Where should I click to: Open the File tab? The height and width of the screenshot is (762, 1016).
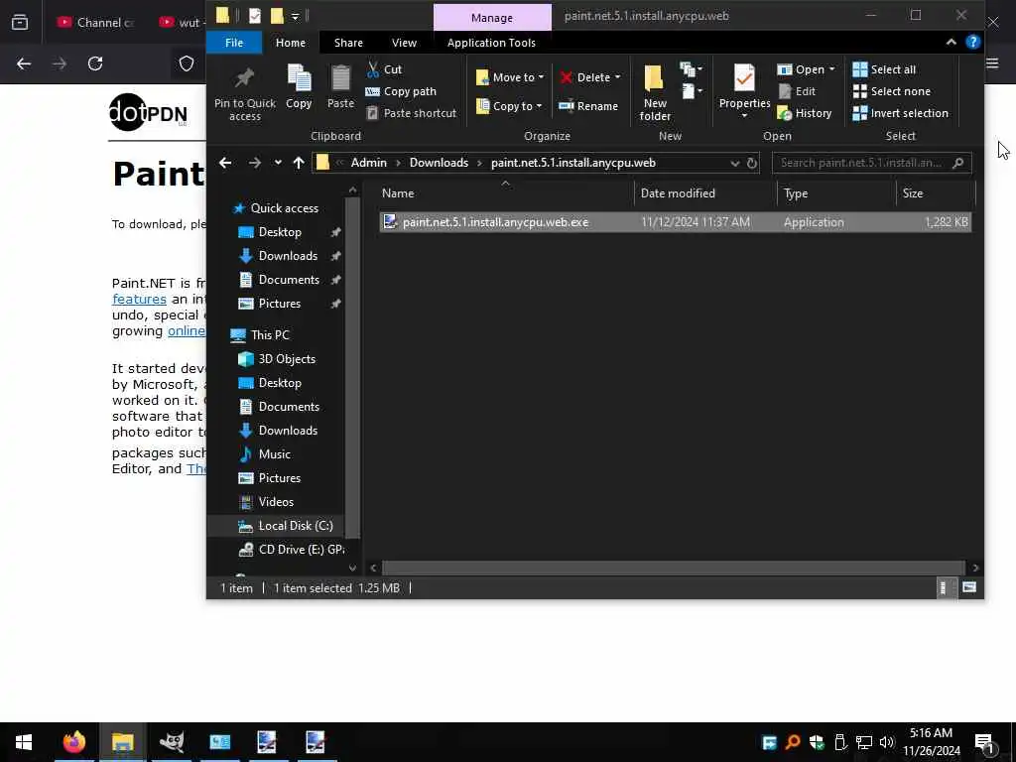pyautogui.click(x=234, y=43)
